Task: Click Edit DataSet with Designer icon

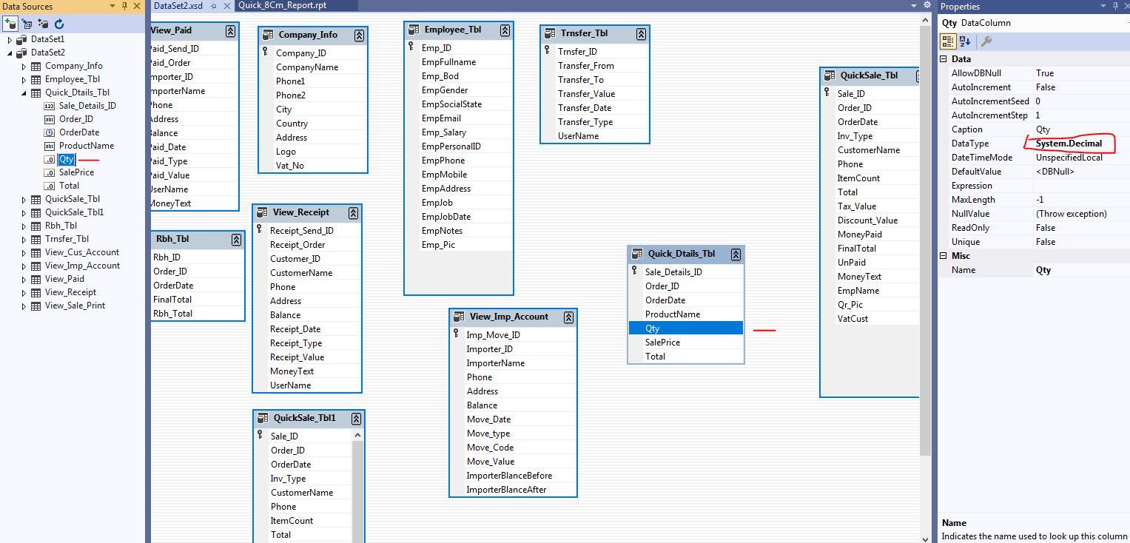Action: point(27,24)
